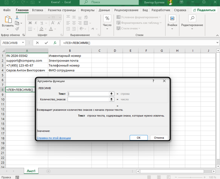The height and width of the screenshot is (179, 220).
Task: Click the Количество_знаков range selector arrow
Action: (x=111, y=100)
